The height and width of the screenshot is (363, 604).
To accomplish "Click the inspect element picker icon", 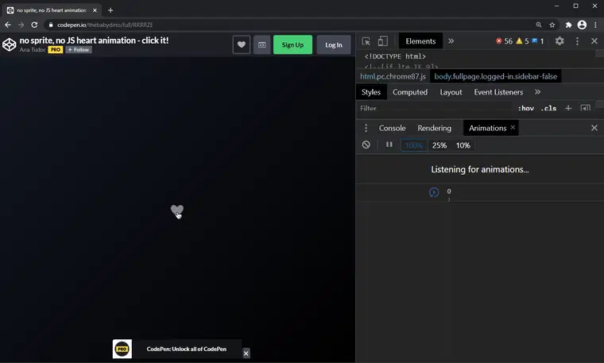I will tap(366, 41).
